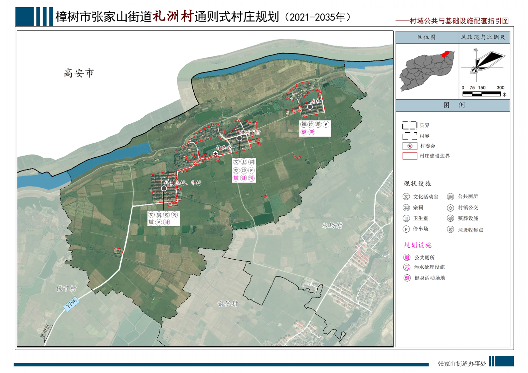The image size is (528, 373).
Task: Click the 殡 icon in the 礼洲上村 callout
Action: [159, 215]
